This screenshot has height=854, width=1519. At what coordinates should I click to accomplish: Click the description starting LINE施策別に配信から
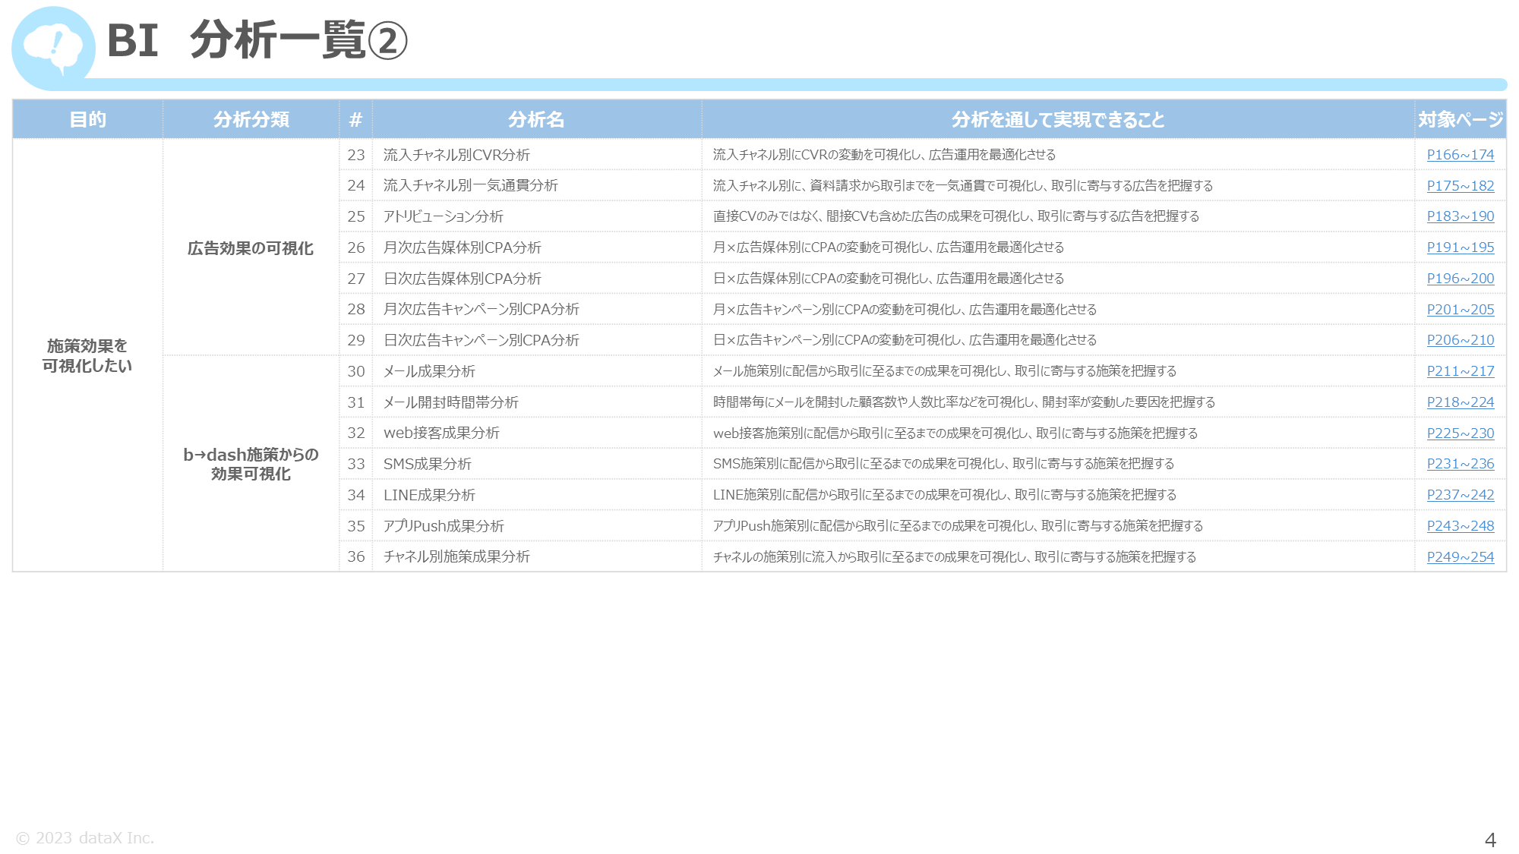pyautogui.click(x=945, y=495)
